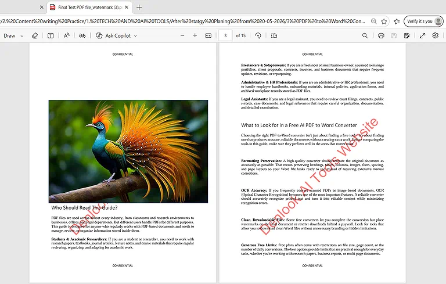The height and width of the screenshot is (284, 446).
Task: Click the Save as icon
Action: (407, 35)
